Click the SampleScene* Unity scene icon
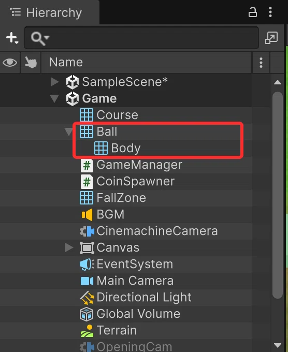The height and width of the screenshot is (352, 288). 73,82
